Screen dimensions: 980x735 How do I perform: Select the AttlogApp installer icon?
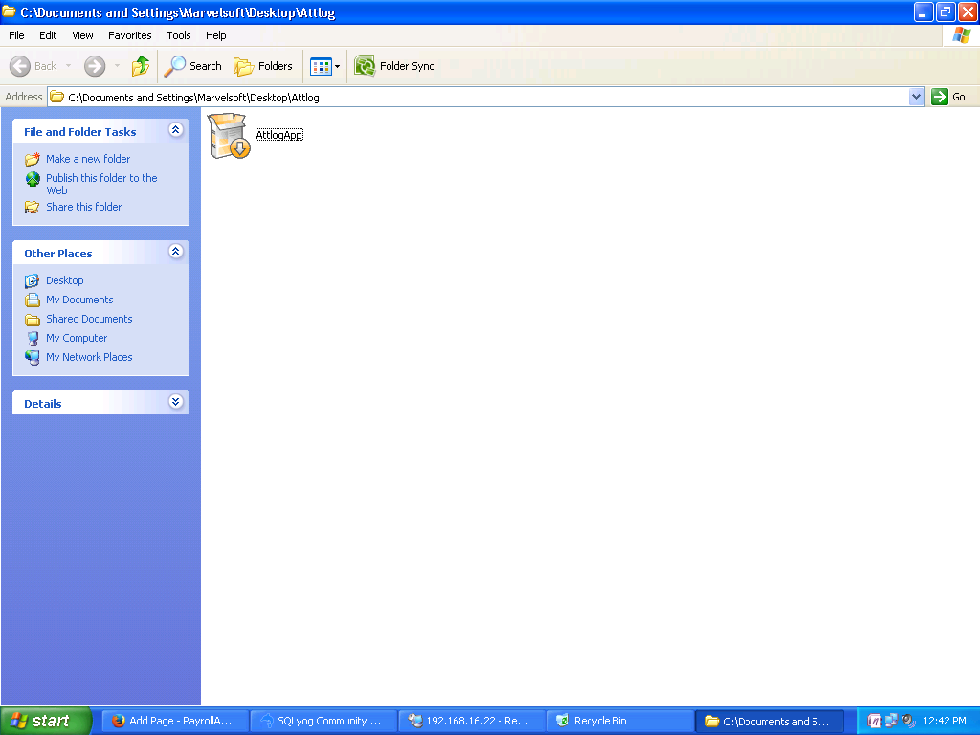[x=230, y=136]
